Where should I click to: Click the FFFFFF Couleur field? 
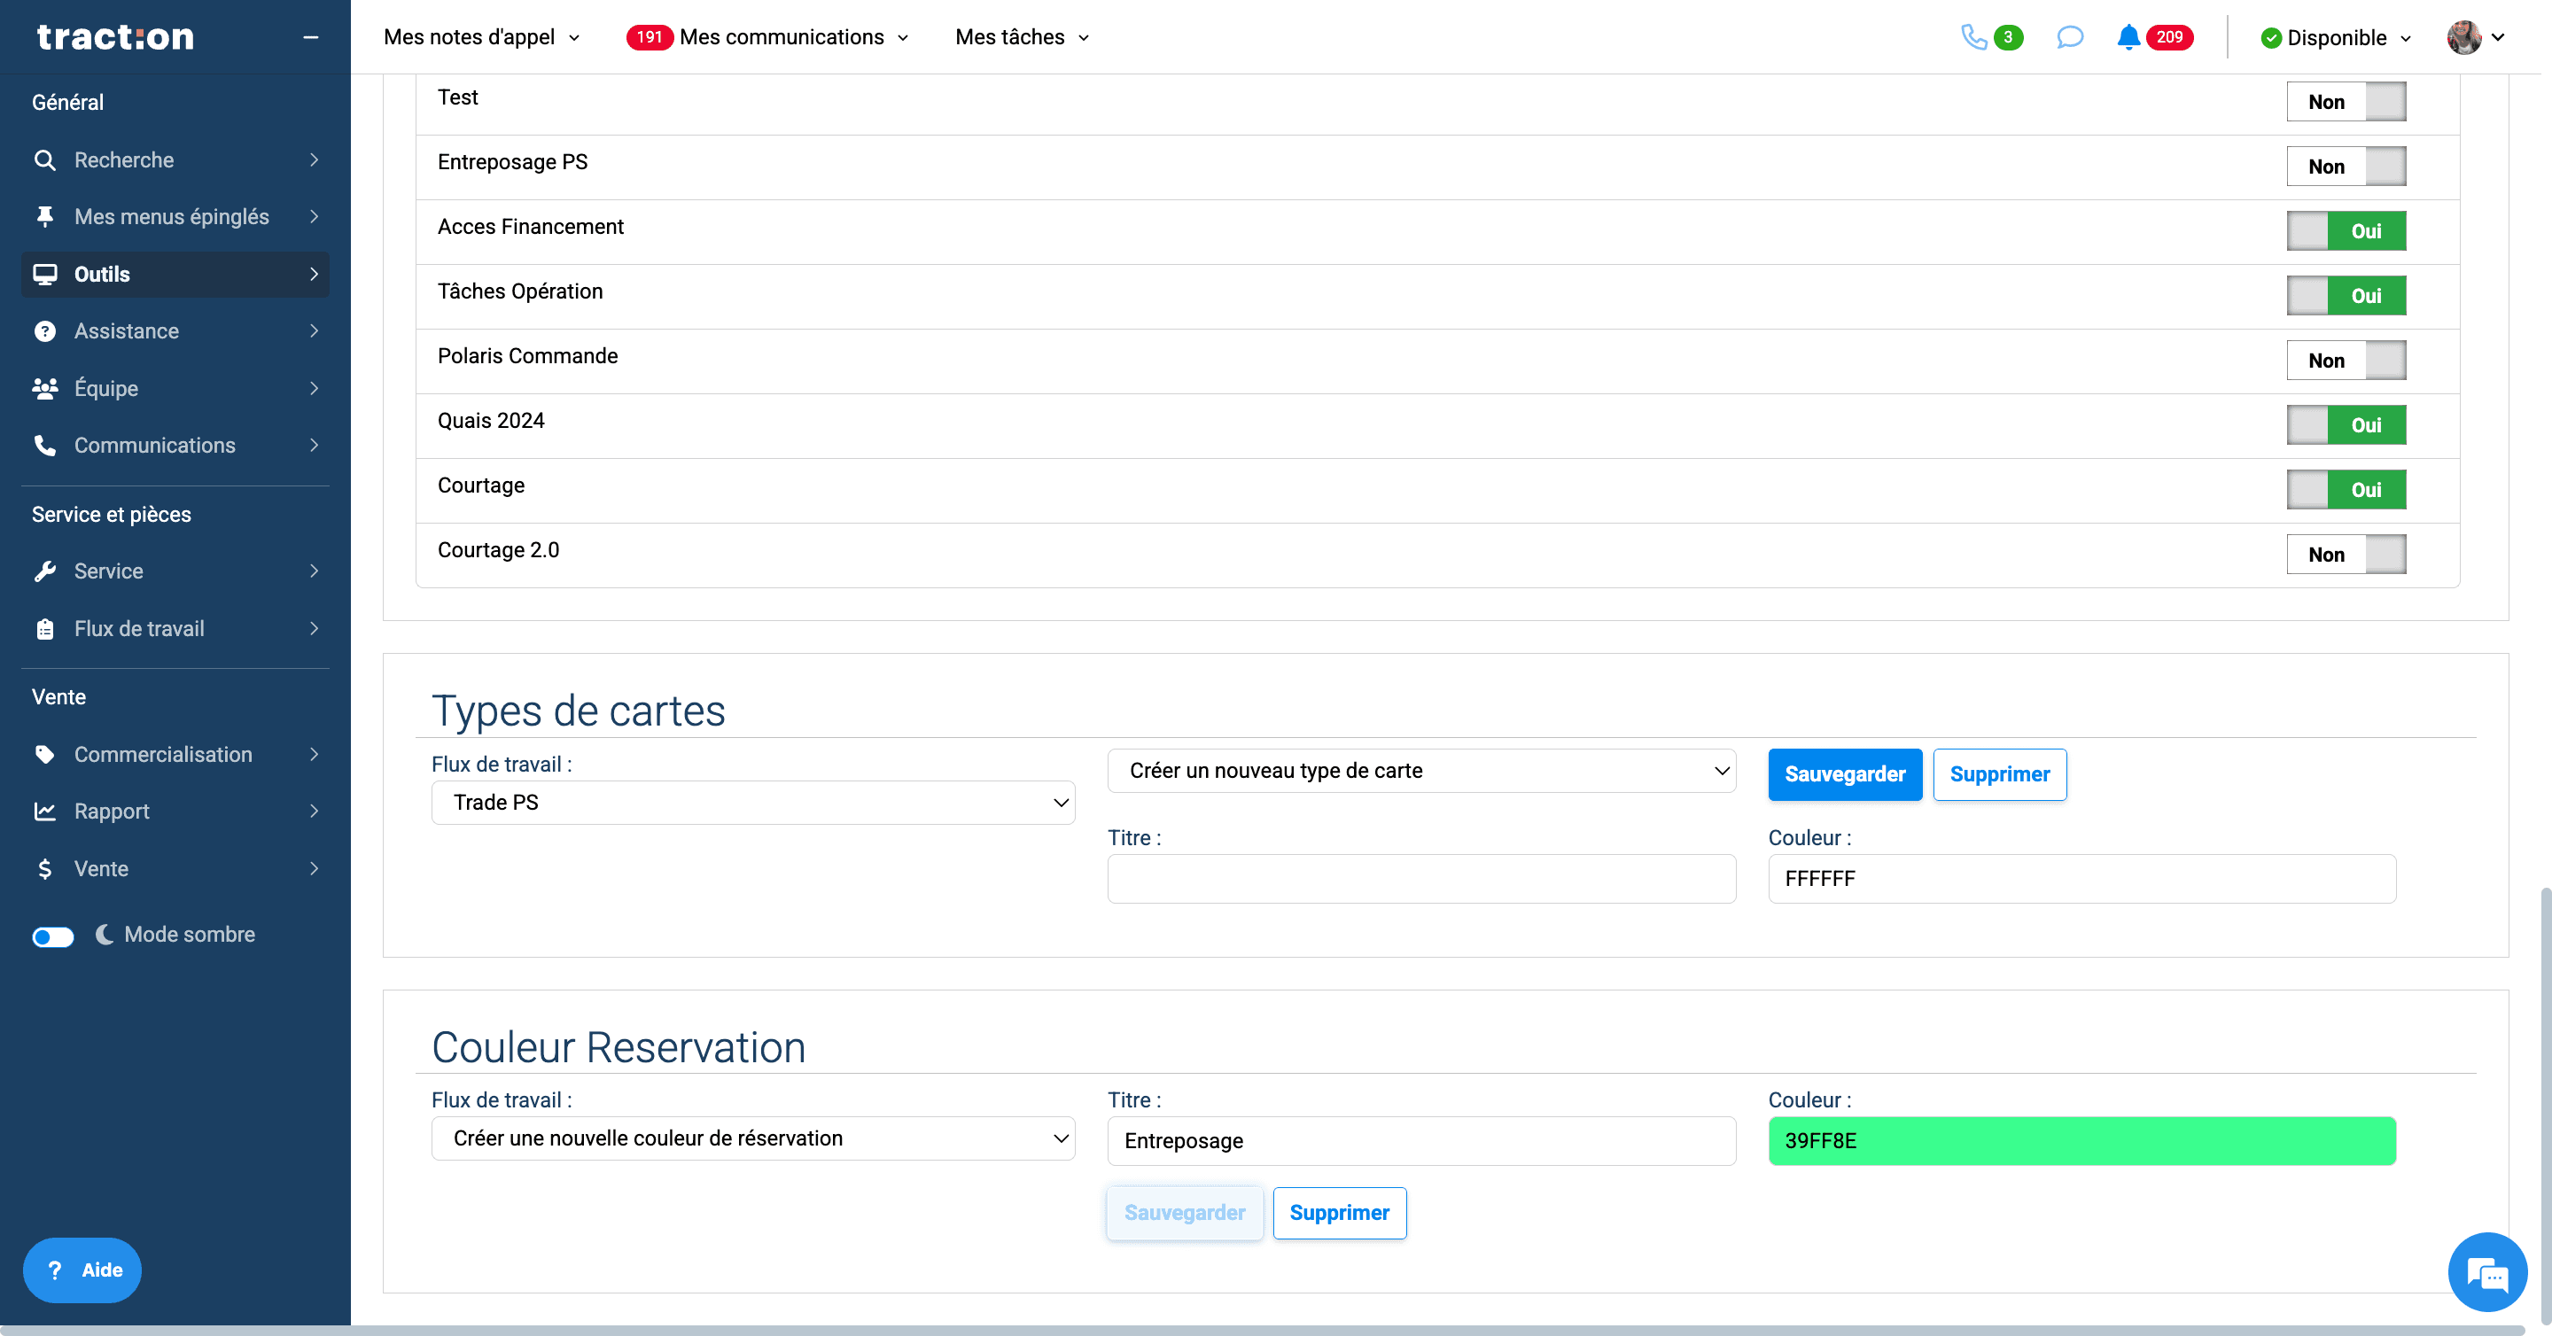click(x=2081, y=879)
